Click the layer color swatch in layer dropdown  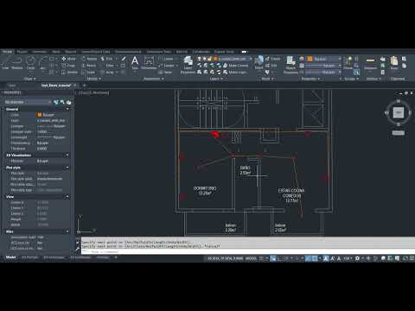coord(215,59)
